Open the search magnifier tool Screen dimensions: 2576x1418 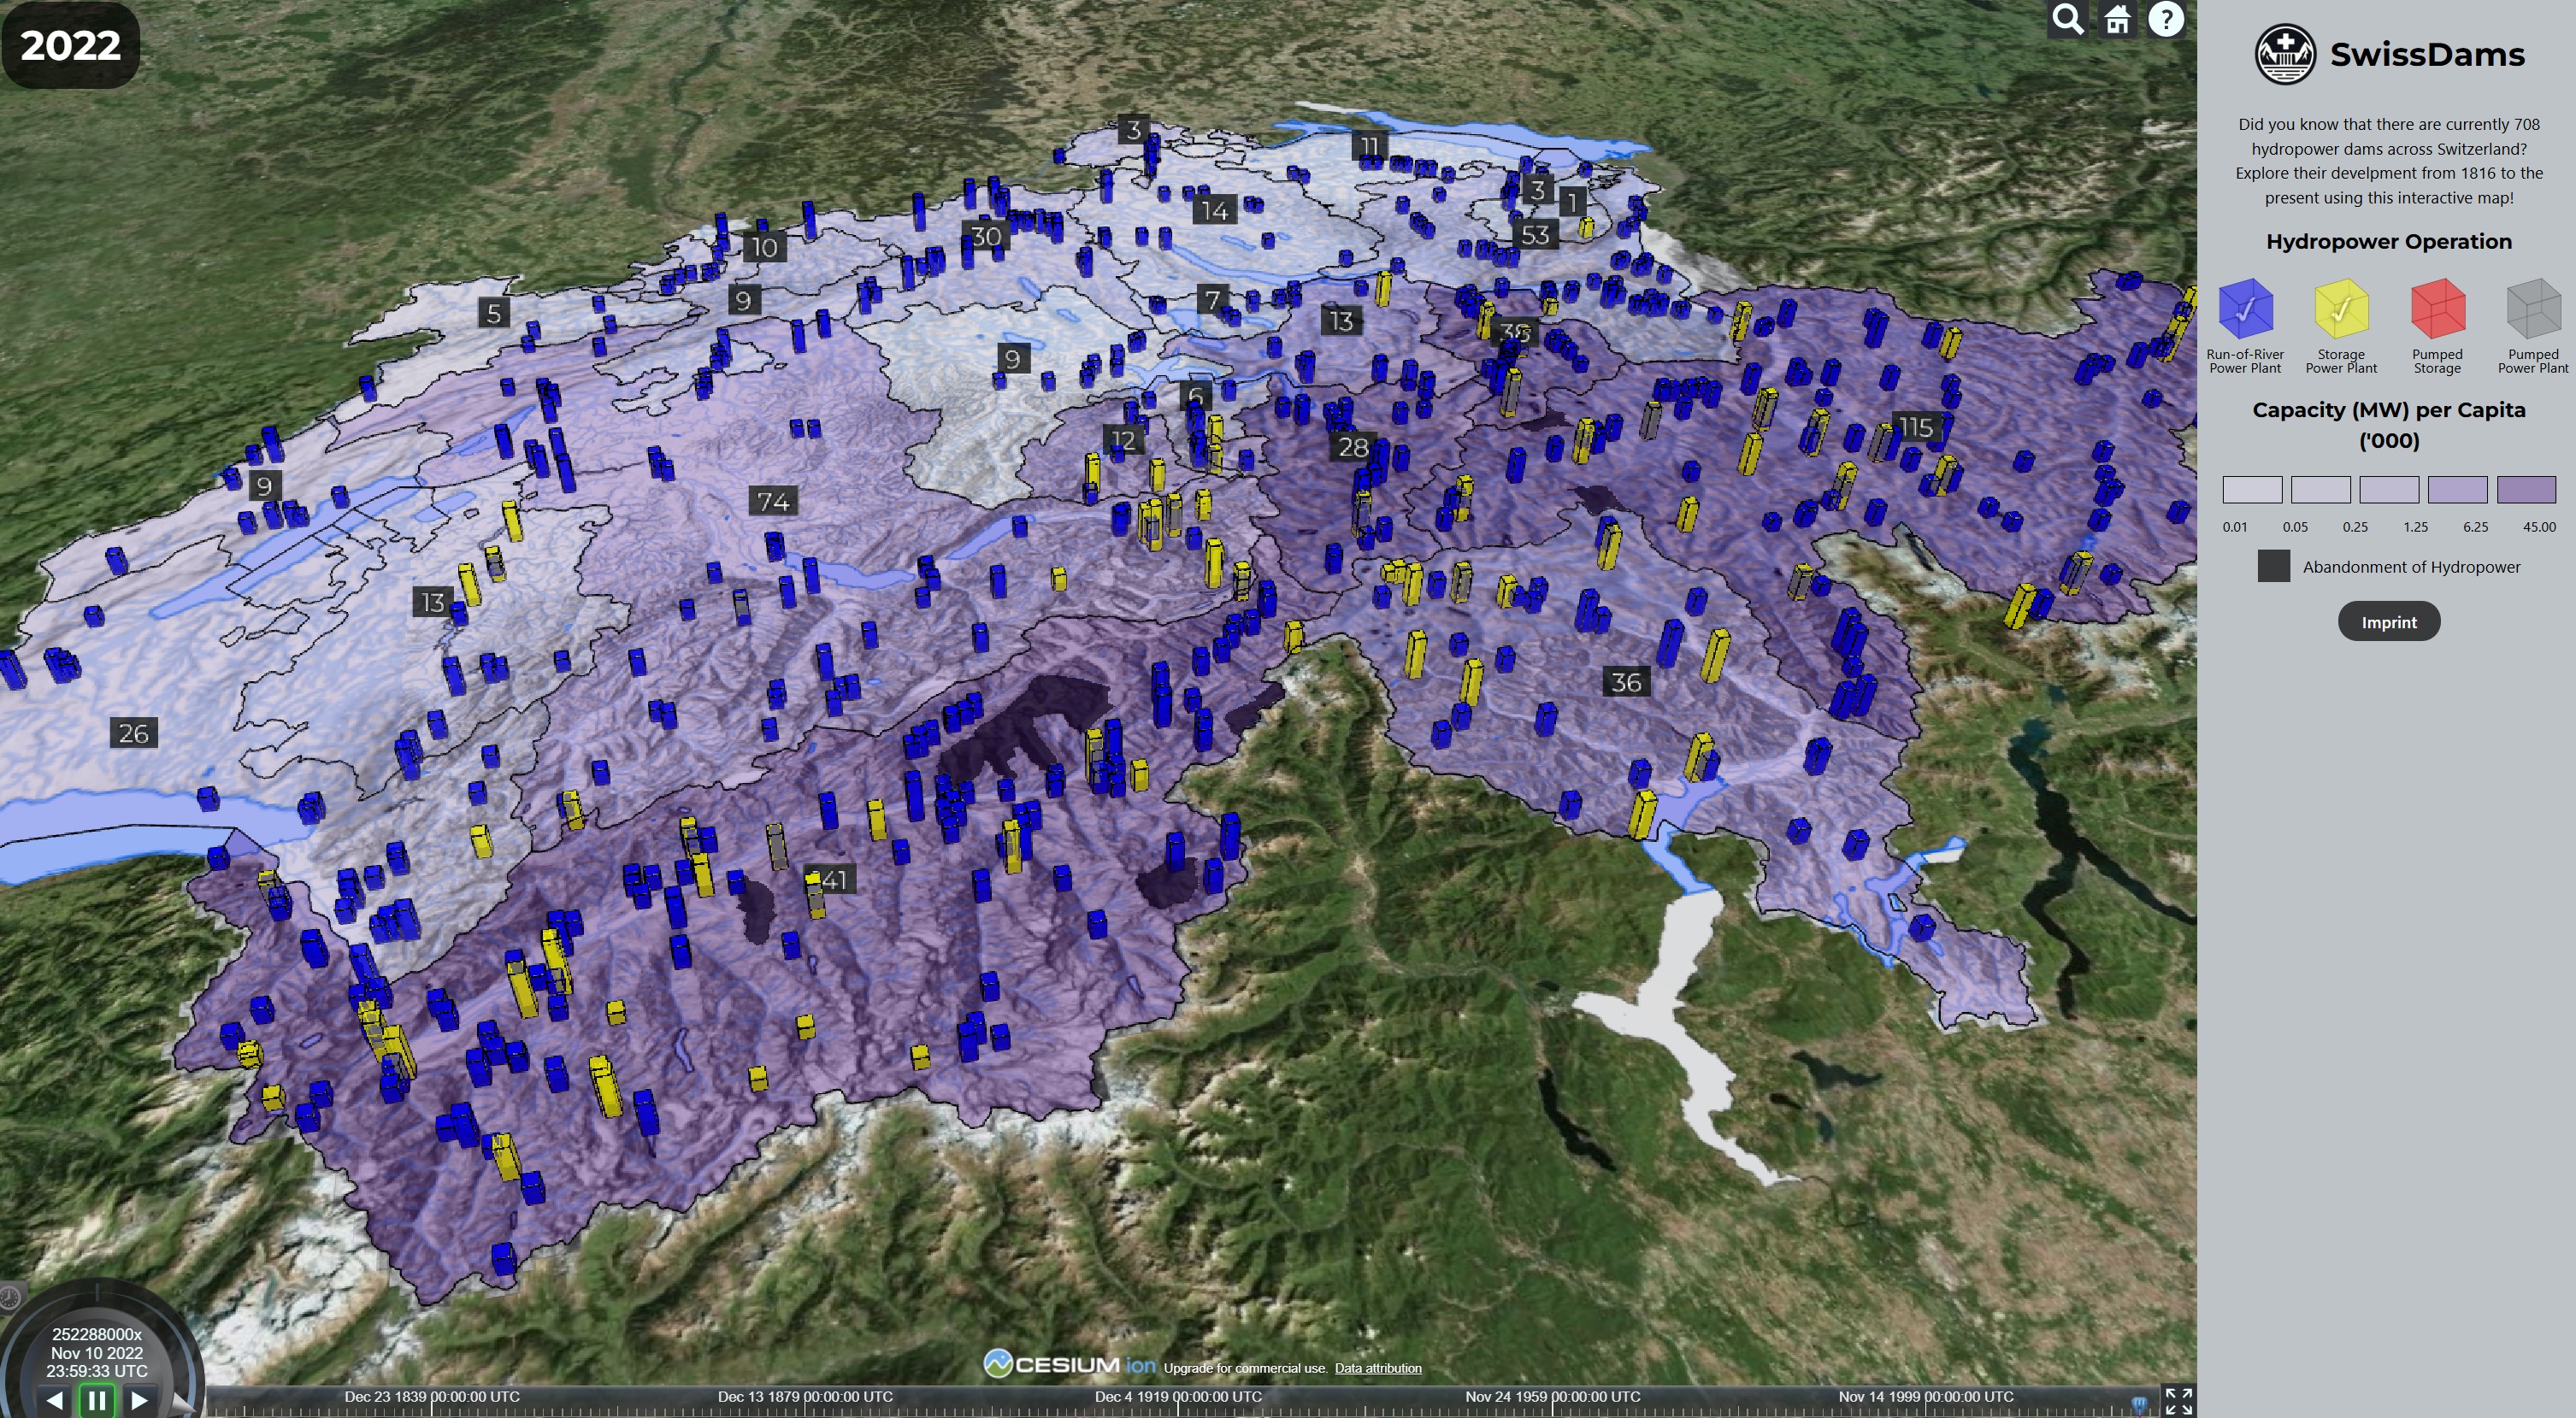[2068, 19]
